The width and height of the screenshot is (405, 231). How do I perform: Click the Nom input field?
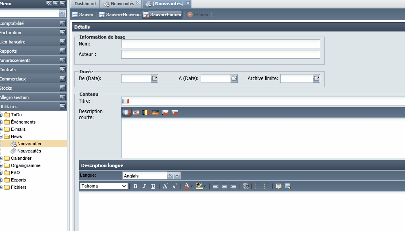click(x=220, y=44)
